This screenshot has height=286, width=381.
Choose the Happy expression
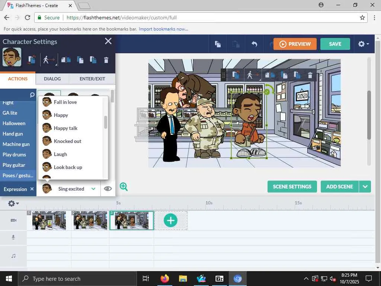pos(71,115)
